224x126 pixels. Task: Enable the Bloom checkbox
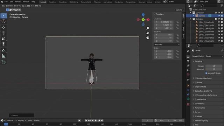click(196, 83)
